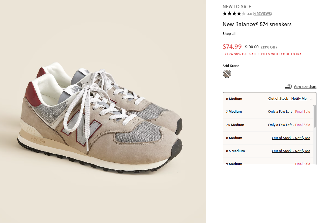Viewport: 324px width, 223px height.
Task: Click the 3.8 rating number
Action: coord(249,14)
